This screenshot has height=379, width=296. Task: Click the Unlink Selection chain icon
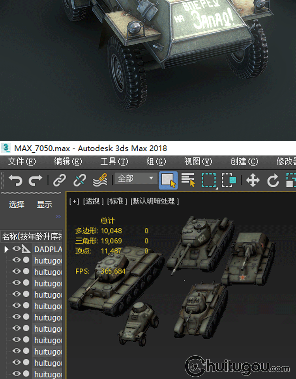point(80,181)
